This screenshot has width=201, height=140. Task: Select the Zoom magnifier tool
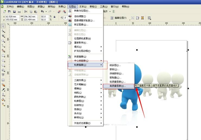[x=3, y=41]
